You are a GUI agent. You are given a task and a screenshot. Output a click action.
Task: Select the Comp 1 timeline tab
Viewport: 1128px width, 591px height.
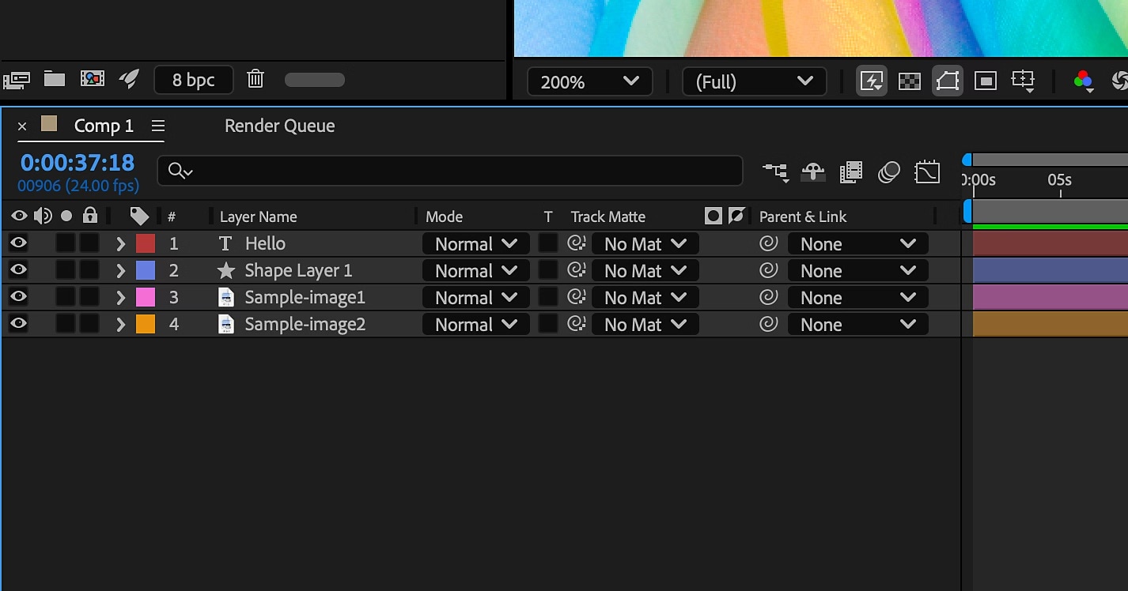coord(104,126)
